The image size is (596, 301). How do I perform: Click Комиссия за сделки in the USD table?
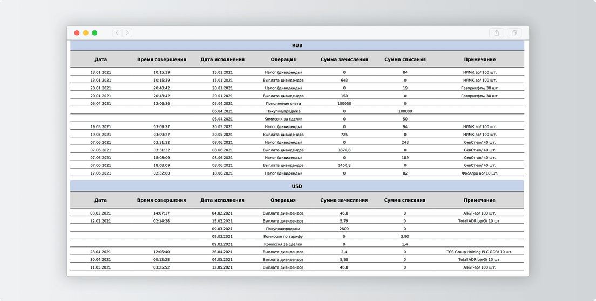coord(283,244)
